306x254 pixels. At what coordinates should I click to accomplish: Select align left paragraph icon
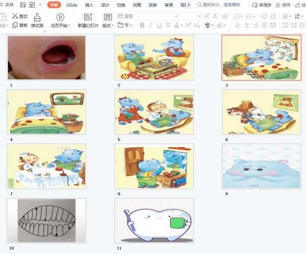click(238, 25)
